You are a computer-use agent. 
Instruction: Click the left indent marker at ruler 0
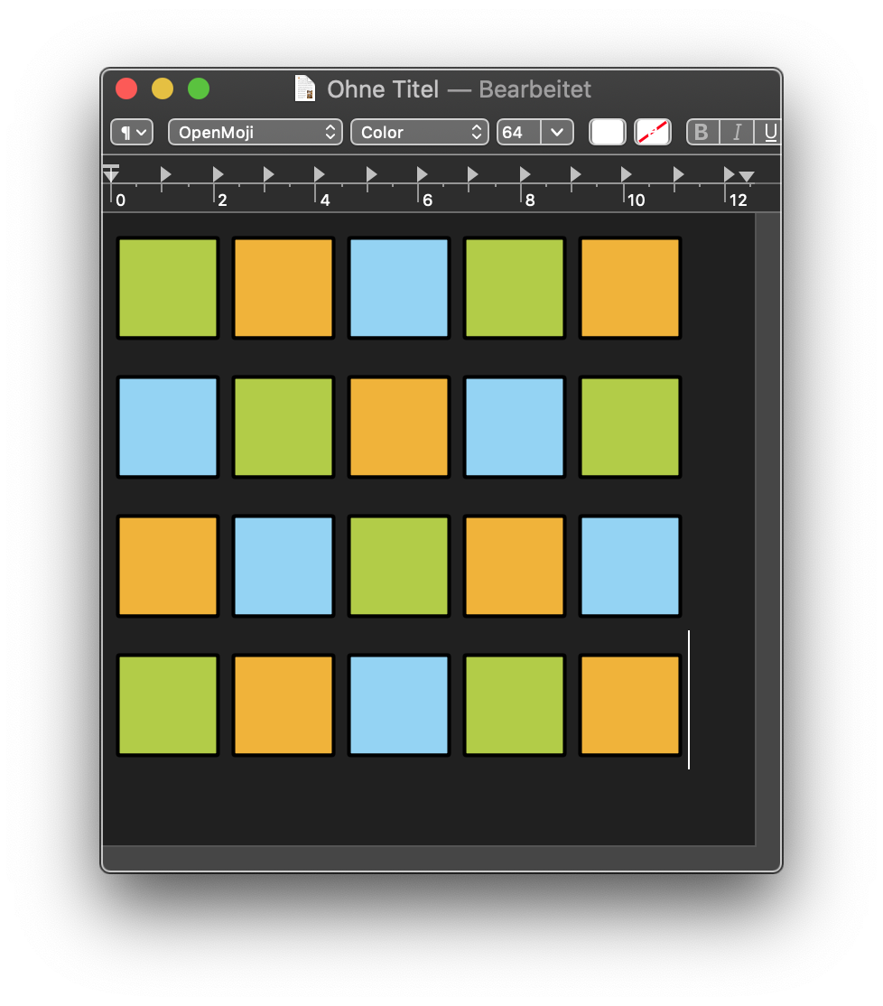click(111, 173)
